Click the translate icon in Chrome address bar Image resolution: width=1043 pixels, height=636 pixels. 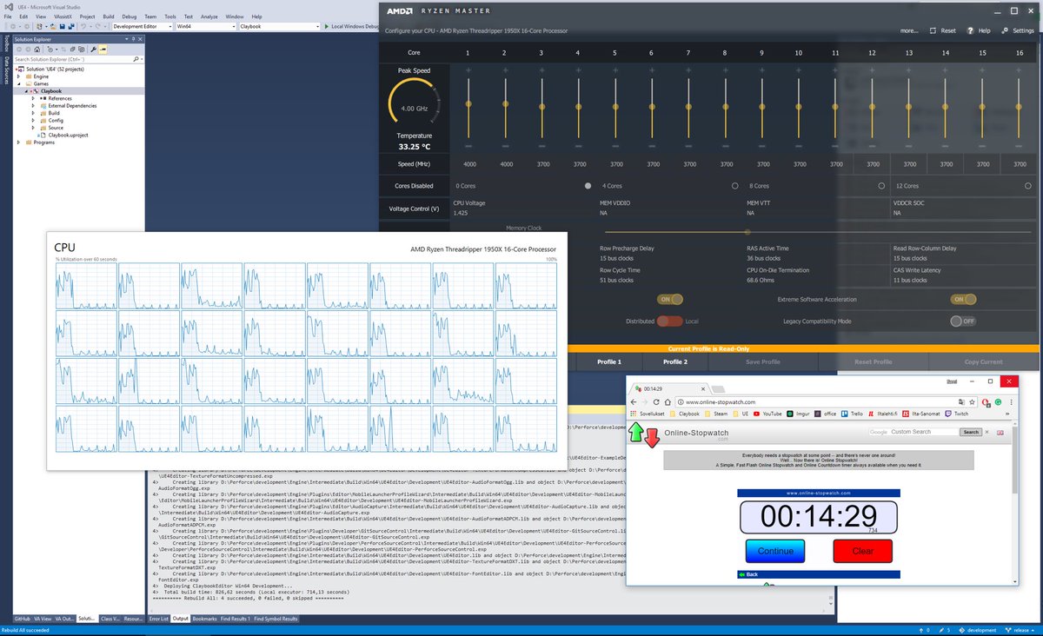tap(961, 402)
